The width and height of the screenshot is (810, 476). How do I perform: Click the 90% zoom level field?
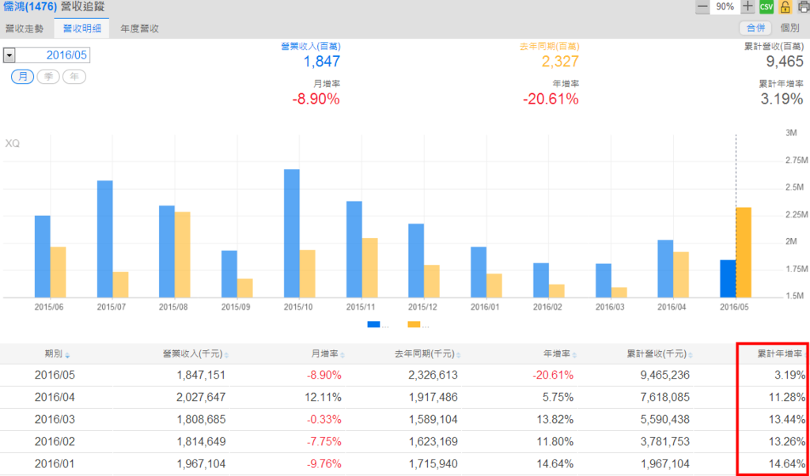pyautogui.click(x=725, y=6)
